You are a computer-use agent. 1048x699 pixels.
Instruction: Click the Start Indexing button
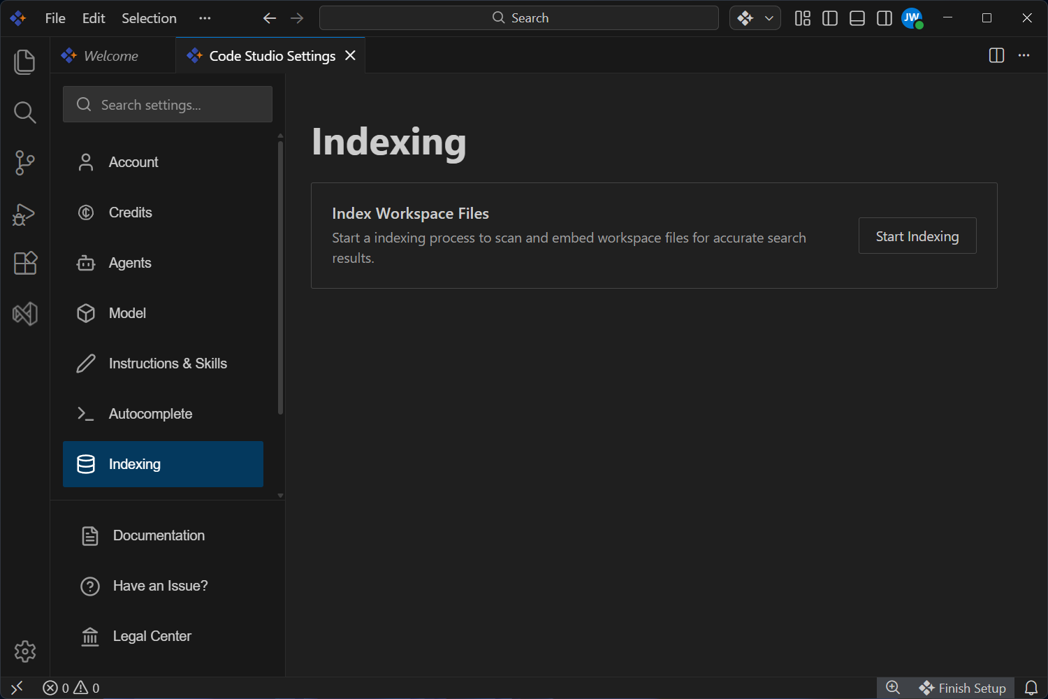917,236
